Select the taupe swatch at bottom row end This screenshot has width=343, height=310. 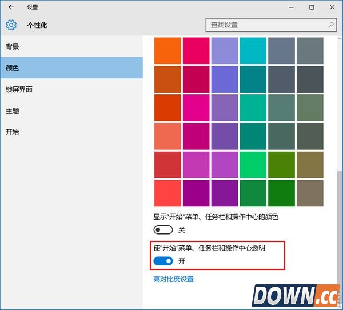click(x=310, y=193)
